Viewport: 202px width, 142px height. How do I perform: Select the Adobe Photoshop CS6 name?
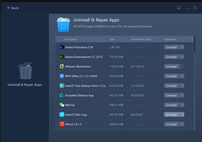[x=79, y=47]
